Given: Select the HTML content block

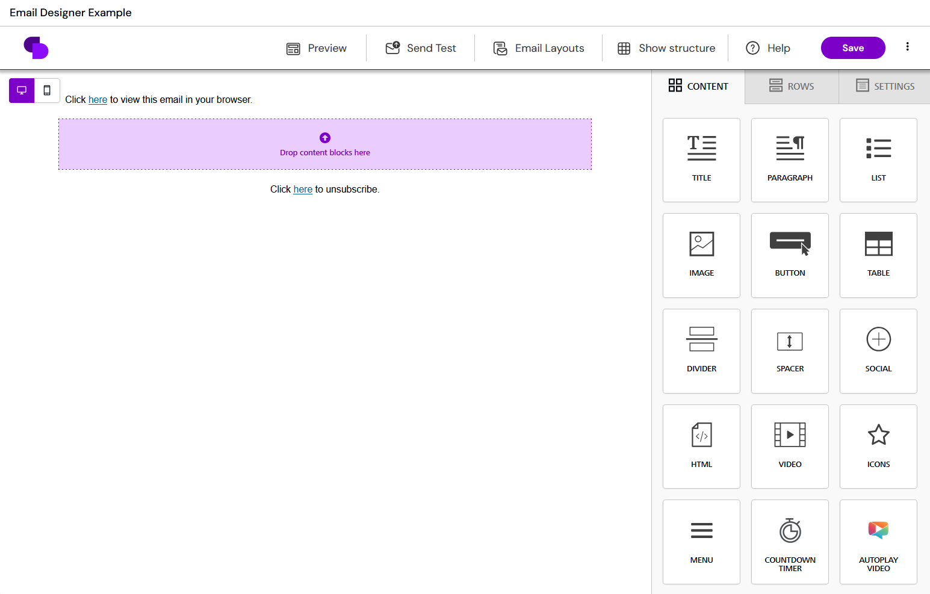Looking at the screenshot, I should tap(701, 447).
